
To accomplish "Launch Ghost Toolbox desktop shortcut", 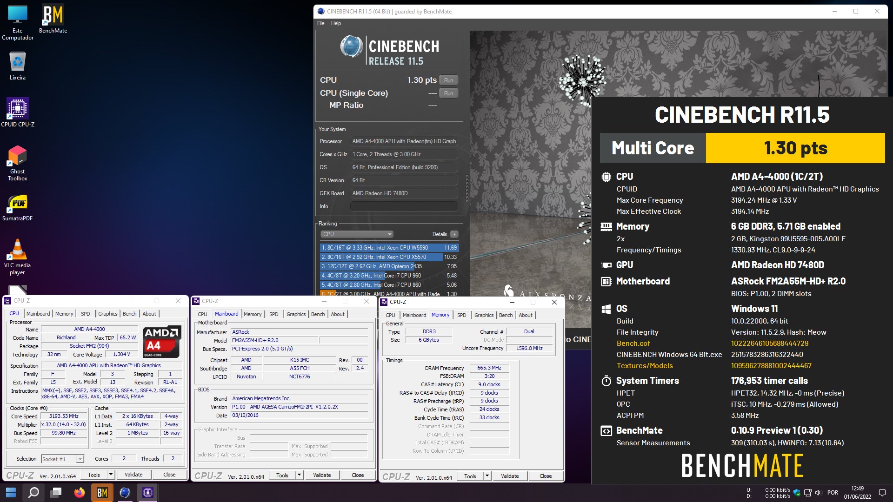I will 18,163.
